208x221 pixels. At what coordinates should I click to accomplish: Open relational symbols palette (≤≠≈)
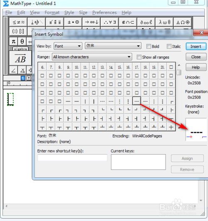pos(18,22)
